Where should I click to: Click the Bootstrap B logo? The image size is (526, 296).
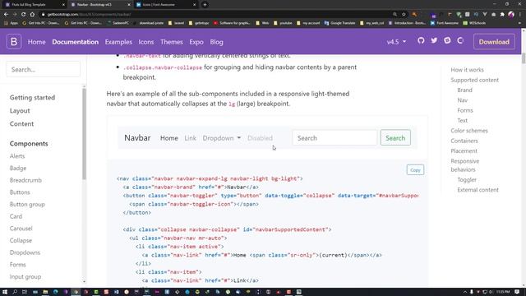pos(14,42)
